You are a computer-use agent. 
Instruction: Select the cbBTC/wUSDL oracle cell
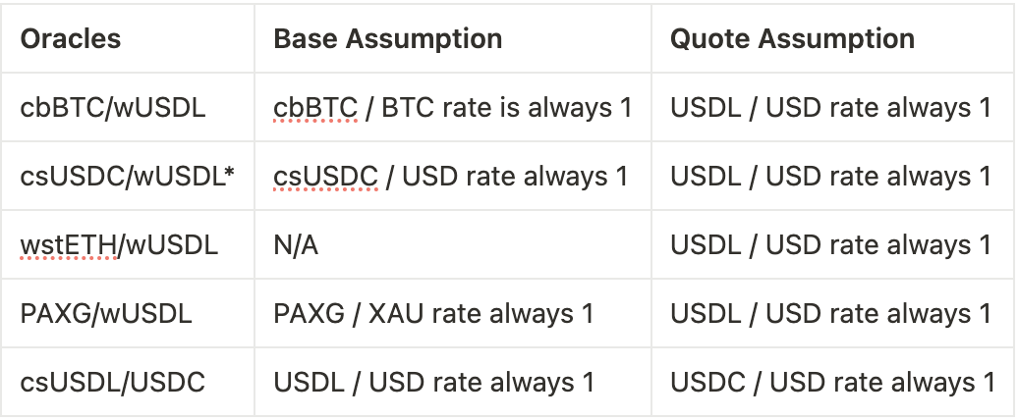(x=113, y=107)
